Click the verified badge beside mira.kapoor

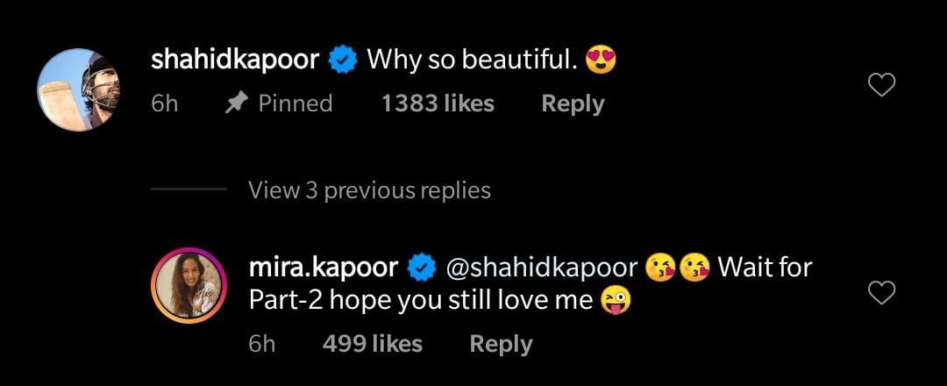coord(423,267)
